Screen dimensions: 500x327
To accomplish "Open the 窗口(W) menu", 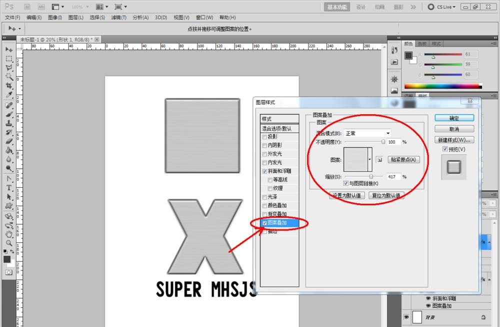I will click(204, 17).
